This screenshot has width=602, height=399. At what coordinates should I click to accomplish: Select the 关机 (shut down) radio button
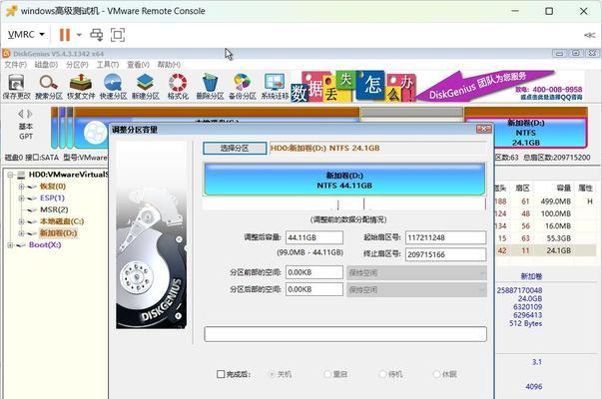coord(272,374)
